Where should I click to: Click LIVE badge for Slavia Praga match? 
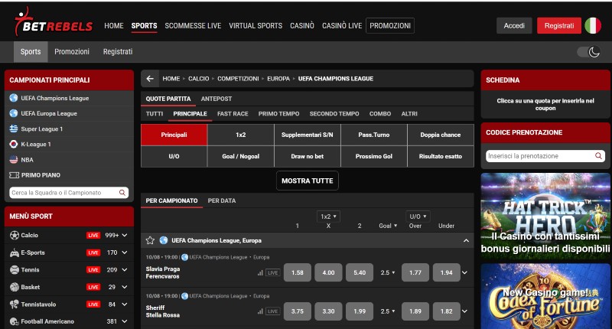coord(272,273)
